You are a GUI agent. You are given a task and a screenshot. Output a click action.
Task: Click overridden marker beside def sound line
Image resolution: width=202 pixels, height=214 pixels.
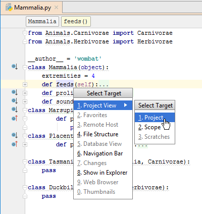point(15,101)
